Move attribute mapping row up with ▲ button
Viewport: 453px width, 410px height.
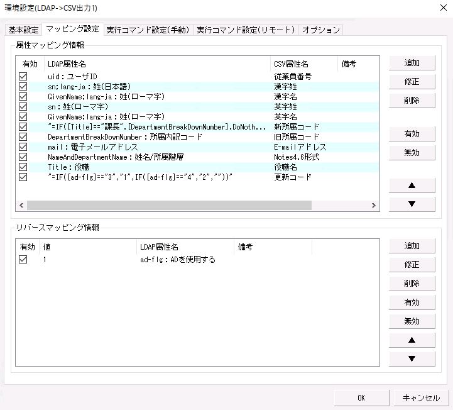pyautogui.click(x=412, y=186)
